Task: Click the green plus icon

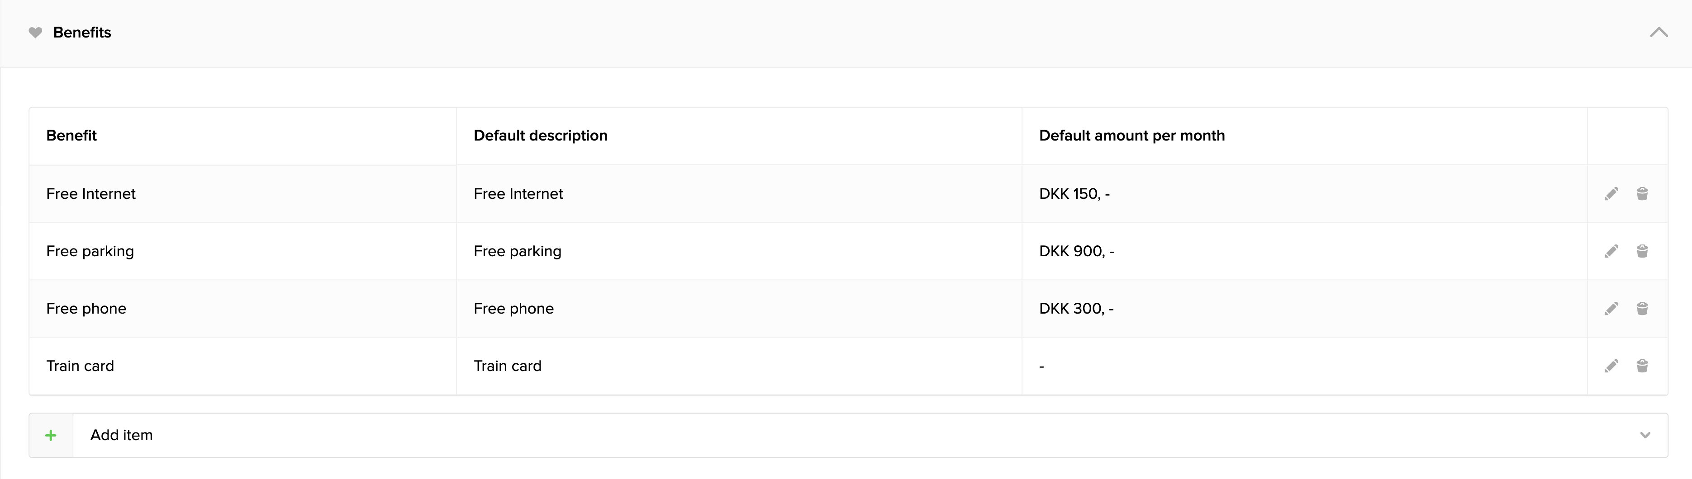Action: 51,435
